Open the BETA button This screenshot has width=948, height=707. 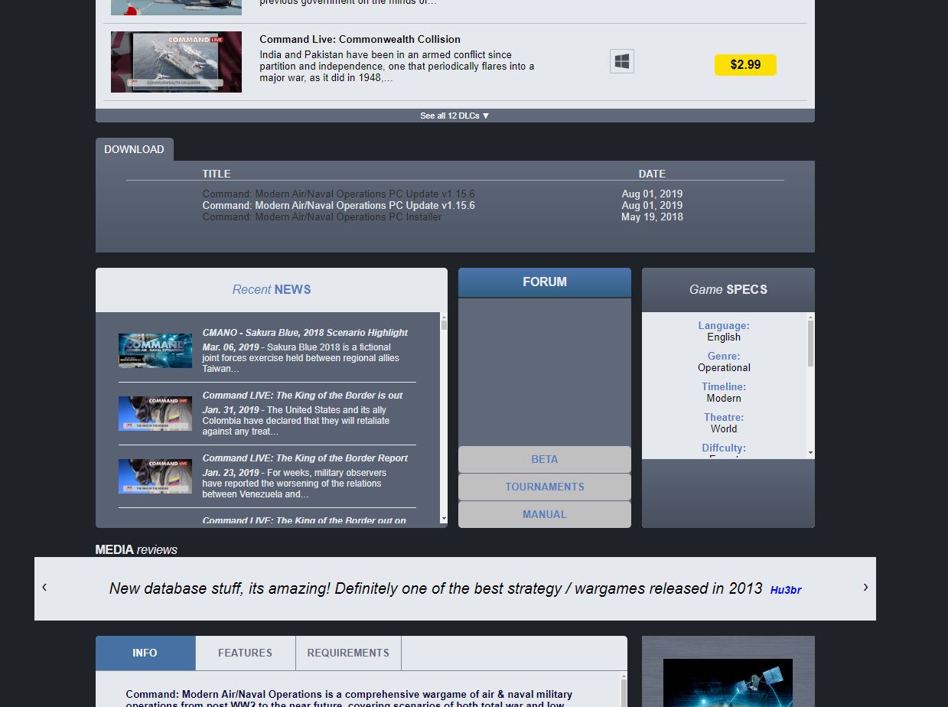[x=545, y=459]
